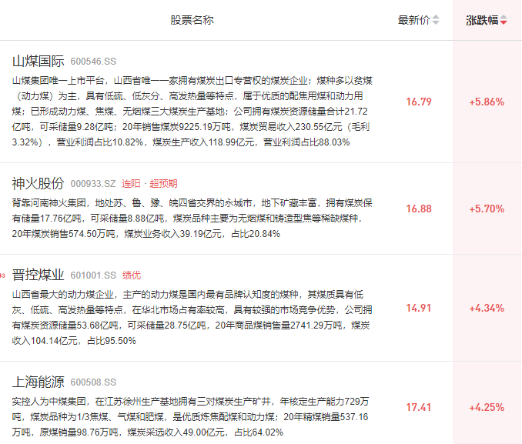Screen dimensions: 522x444
Task: Click the 16.79 price of 山煤国际
Action: 419,102
